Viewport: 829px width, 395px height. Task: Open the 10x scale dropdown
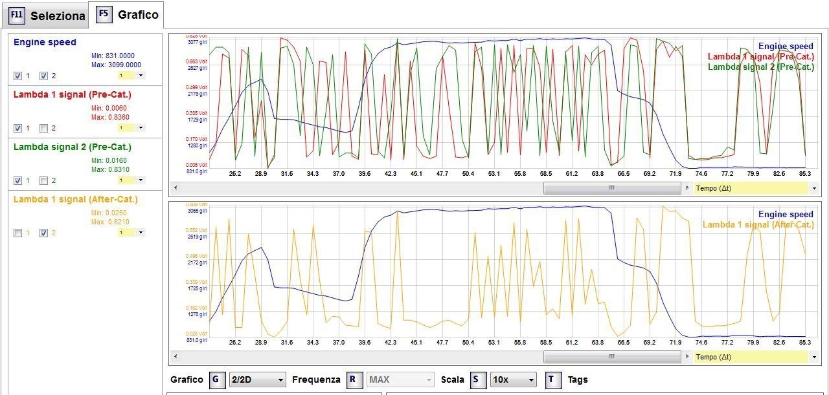pyautogui.click(x=514, y=379)
